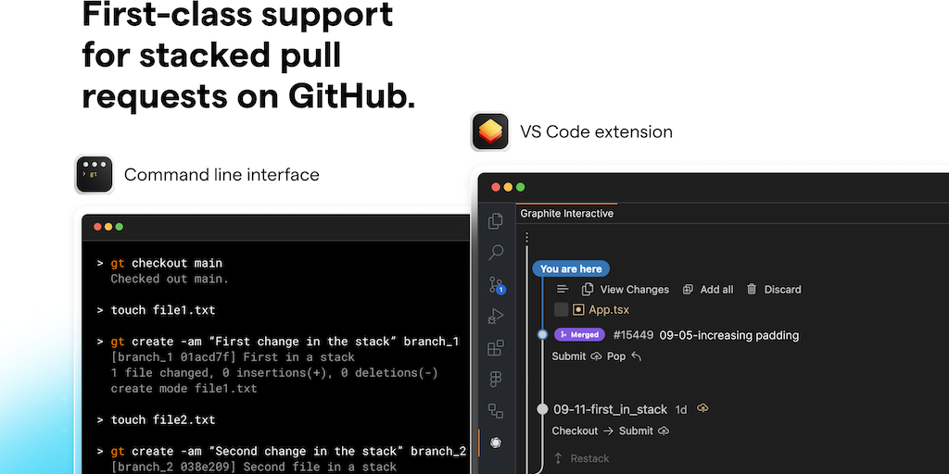The width and height of the screenshot is (949, 474).
Task: Check the checkbox next to App.tsx
Action: point(561,310)
